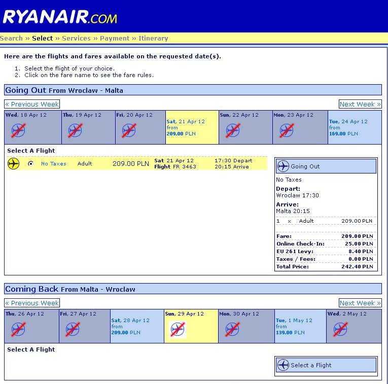388x384 pixels.
Task: Choose Sat, 21 Apr 12 outbound date
Action: click(192, 127)
